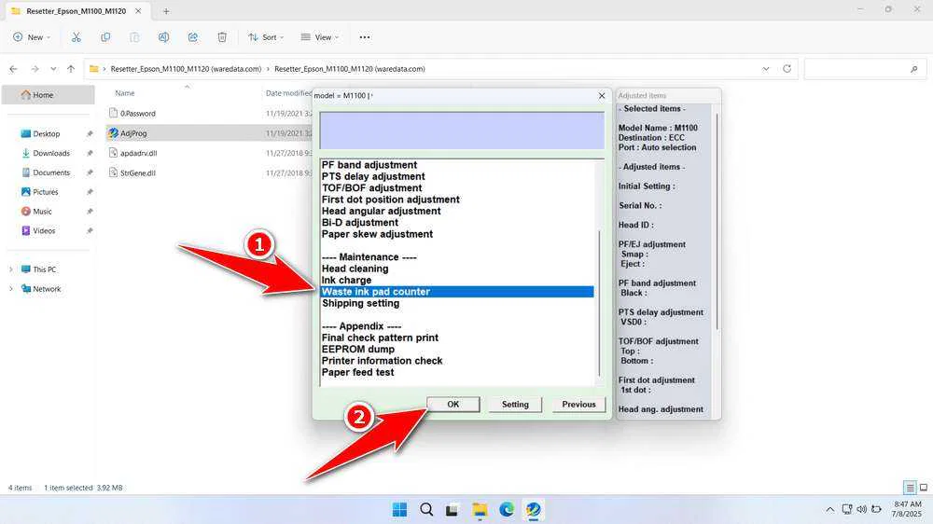Select Printer information check item
This screenshot has height=524, width=933.
pyautogui.click(x=382, y=361)
